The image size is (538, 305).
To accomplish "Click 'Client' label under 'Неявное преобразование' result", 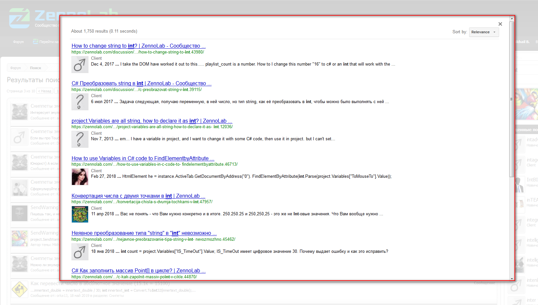I will tap(96, 246).
